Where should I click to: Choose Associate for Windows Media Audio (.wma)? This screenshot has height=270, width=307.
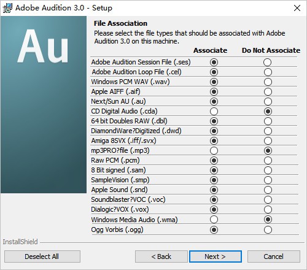point(214,219)
